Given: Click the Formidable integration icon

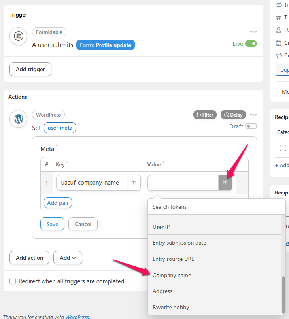Looking at the screenshot, I should [x=19, y=36].
